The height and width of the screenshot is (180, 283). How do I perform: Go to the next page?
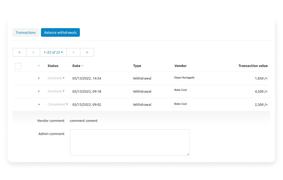pyautogui.click(x=73, y=52)
